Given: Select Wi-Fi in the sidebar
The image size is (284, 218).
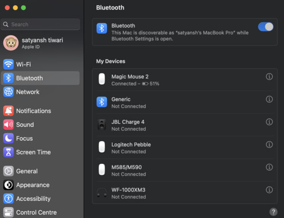Looking at the screenshot, I should coord(40,64).
